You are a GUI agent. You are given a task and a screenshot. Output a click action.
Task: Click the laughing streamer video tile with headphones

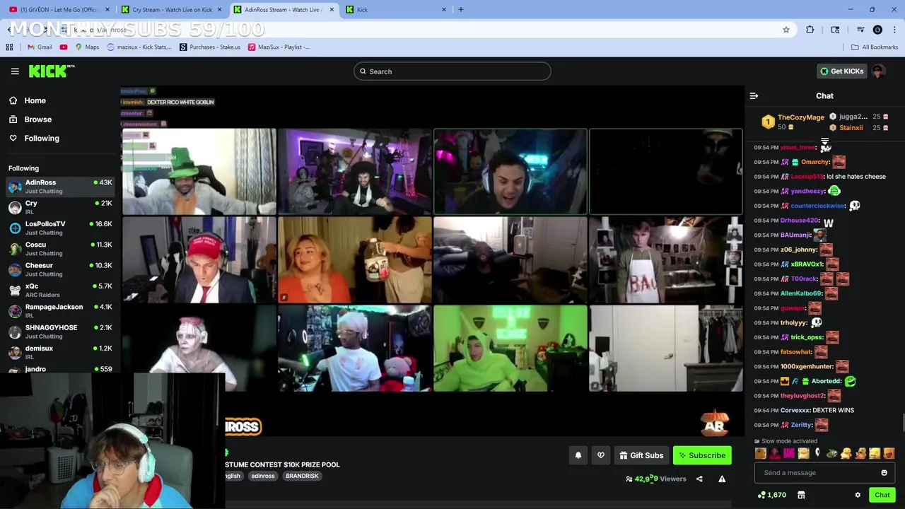click(510, 172)
